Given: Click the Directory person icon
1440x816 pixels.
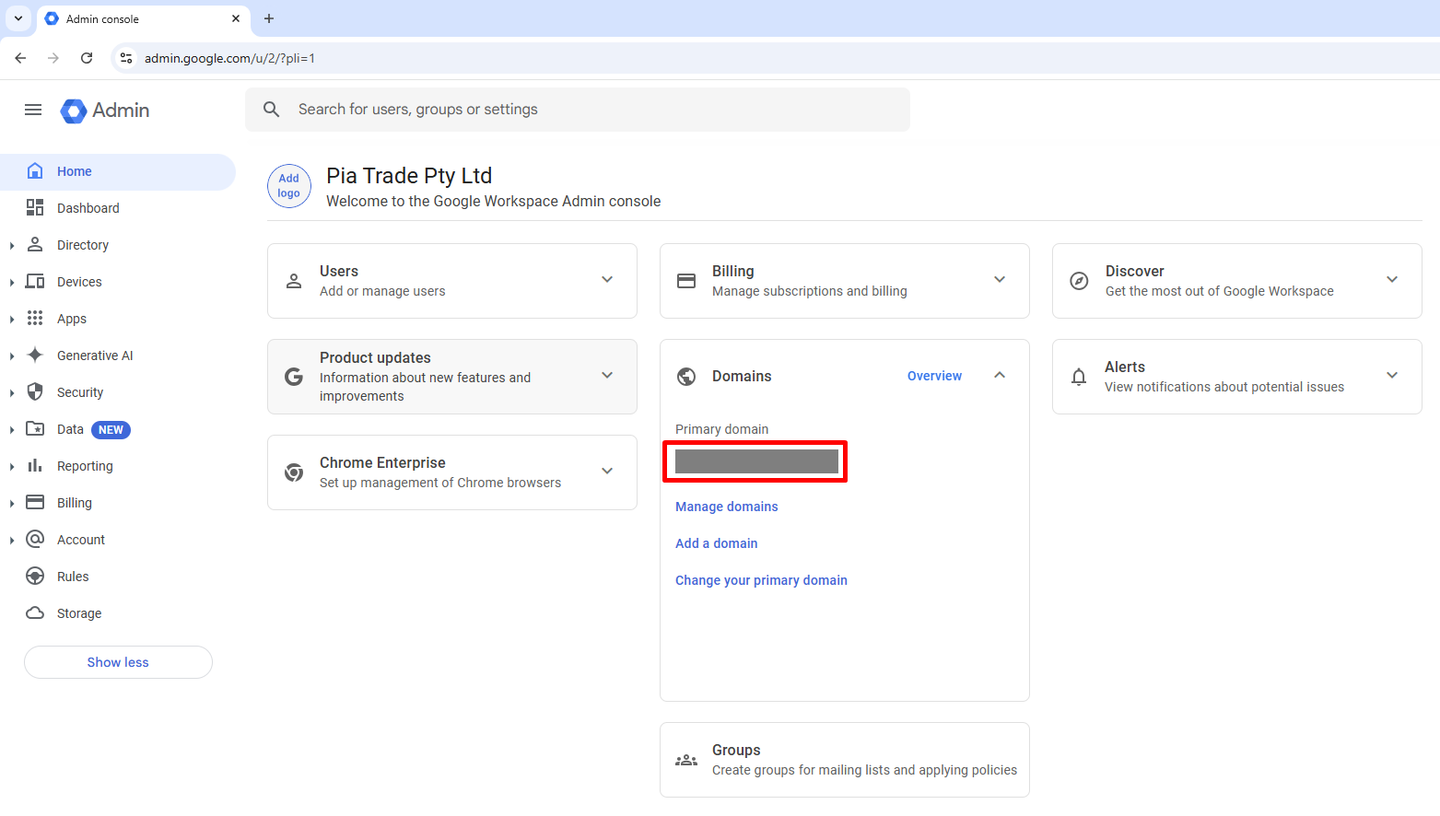Looking at the screenshot, I should tap(35, 245).
